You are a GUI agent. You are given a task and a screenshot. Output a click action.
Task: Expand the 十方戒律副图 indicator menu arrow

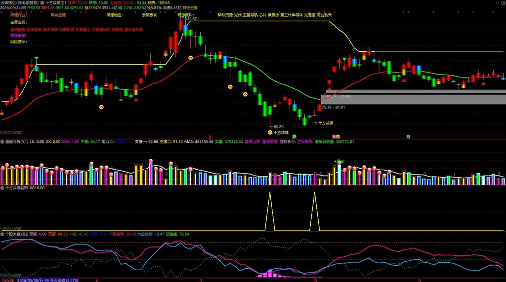(2, 188)
